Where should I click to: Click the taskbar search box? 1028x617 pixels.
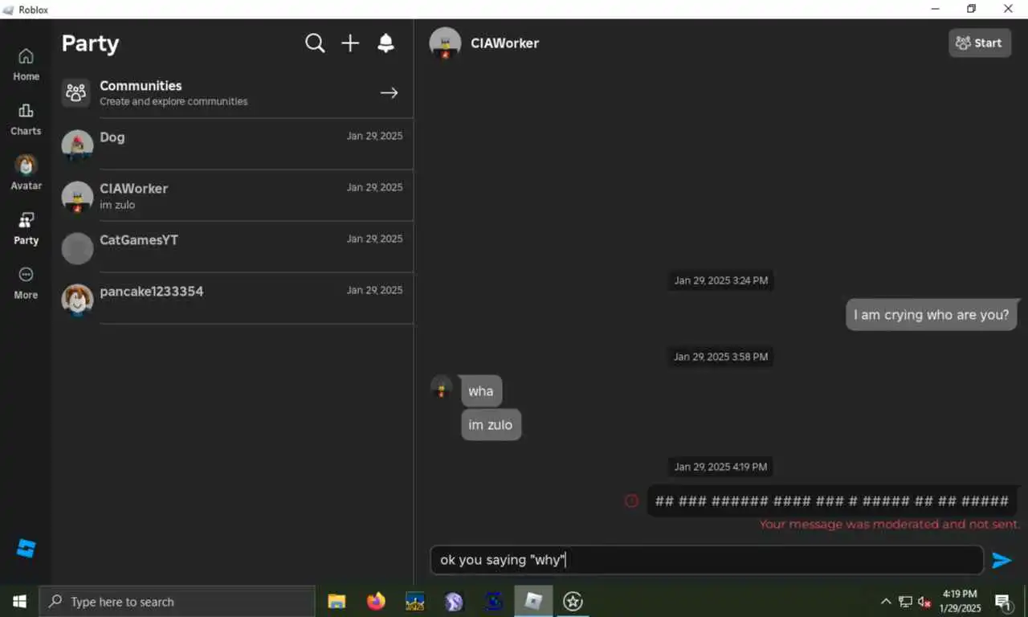click(177, 602)
